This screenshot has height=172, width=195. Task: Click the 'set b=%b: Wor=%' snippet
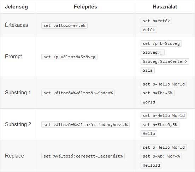coord(161,156)
